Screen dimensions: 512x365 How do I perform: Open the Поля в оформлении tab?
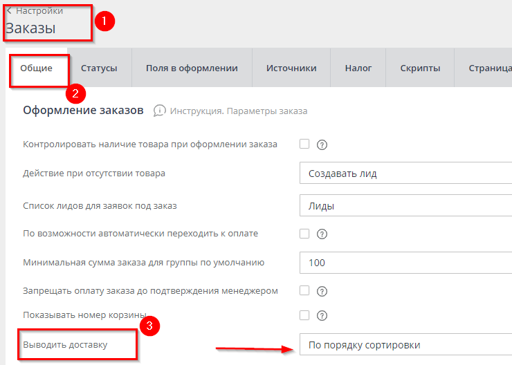coord(192,68)
